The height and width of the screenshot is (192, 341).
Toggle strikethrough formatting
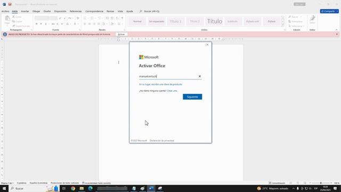[53, 23]
